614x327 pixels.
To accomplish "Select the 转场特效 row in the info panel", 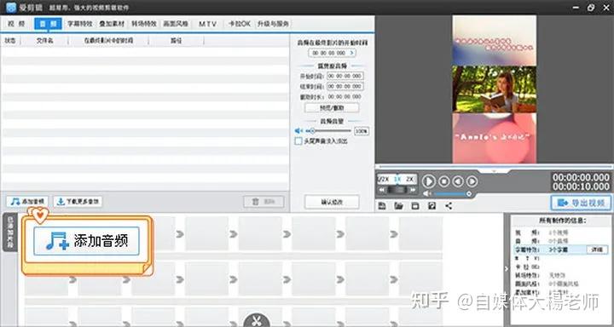I will point(561,275).
